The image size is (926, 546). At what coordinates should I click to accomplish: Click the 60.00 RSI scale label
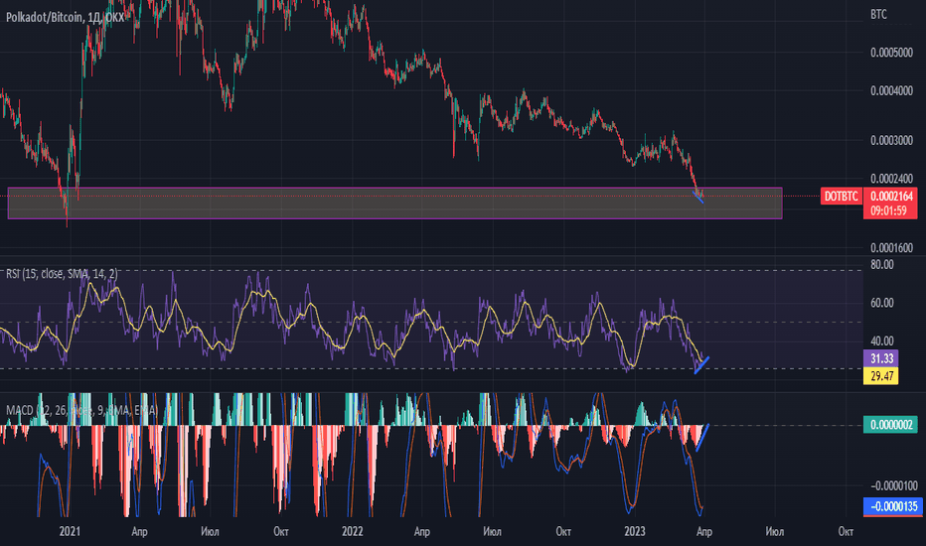881,303
